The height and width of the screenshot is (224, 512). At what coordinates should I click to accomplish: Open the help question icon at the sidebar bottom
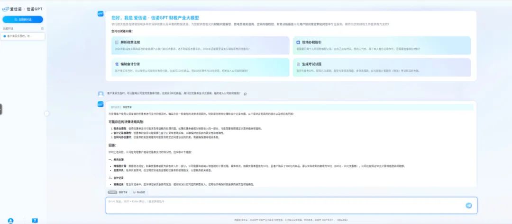point(35,220)
